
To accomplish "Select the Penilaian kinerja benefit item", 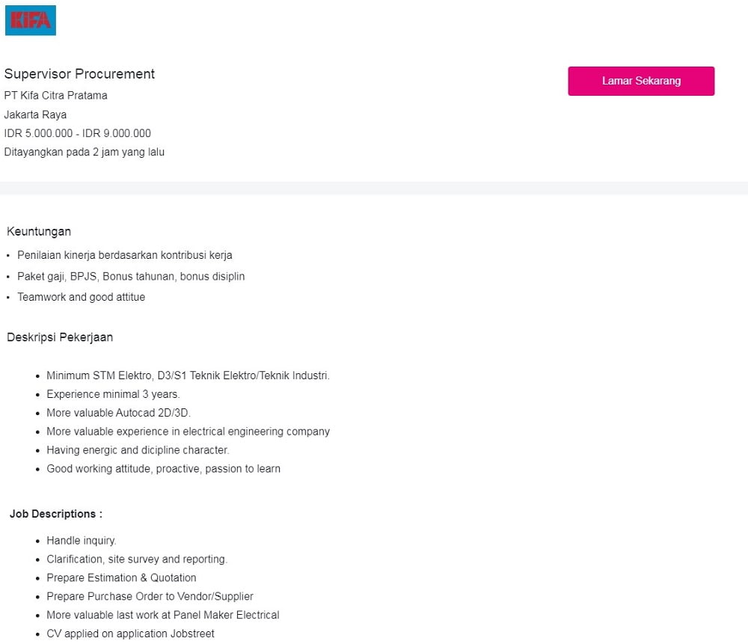I will [125, 255].
